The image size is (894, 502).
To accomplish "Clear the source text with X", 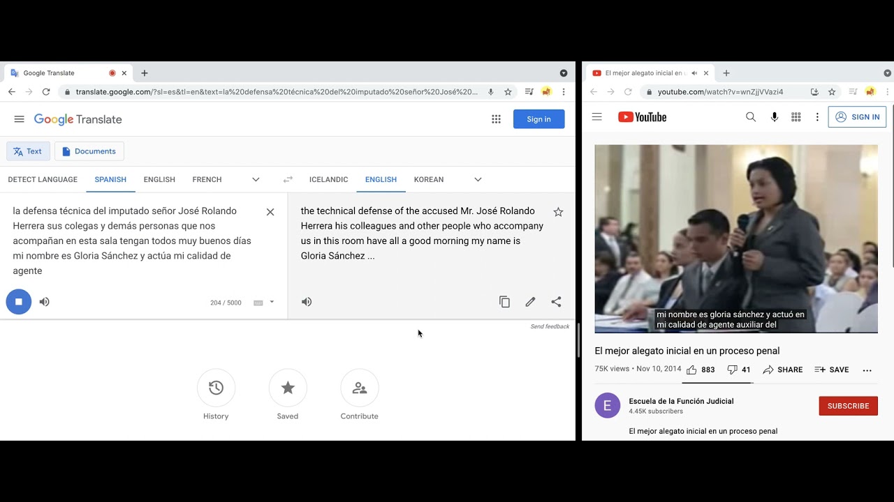I will pyautogui.click(x=270, y=212).
